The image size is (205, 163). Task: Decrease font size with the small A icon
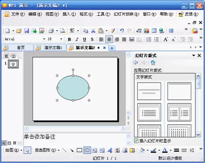pyautogui.click(x=173, y=39)
